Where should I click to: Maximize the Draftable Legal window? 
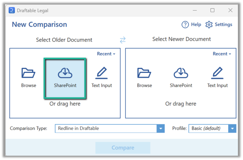(x=212, y=10)
